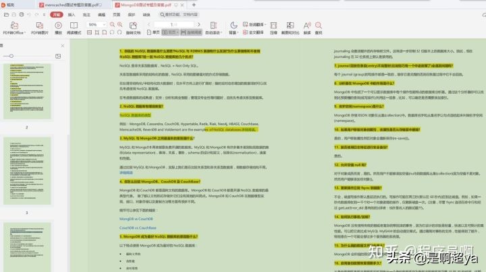Toggle 划词翻译 word translation
Image resolution: width=486 pixels, height=272 pixels.
253,24
